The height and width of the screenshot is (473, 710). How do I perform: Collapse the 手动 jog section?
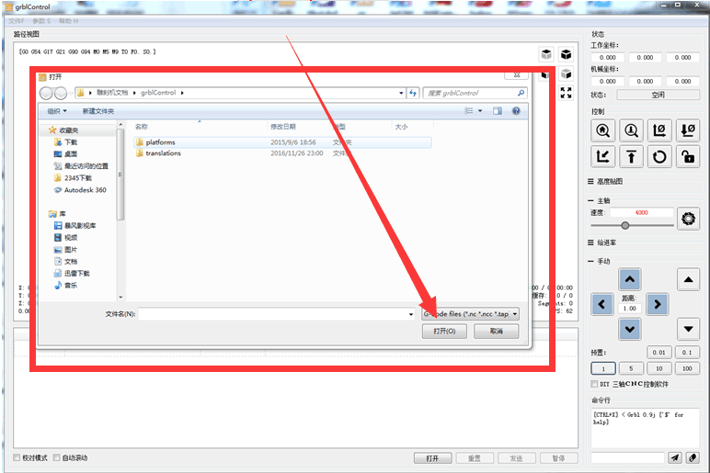[x=592, y=262]
